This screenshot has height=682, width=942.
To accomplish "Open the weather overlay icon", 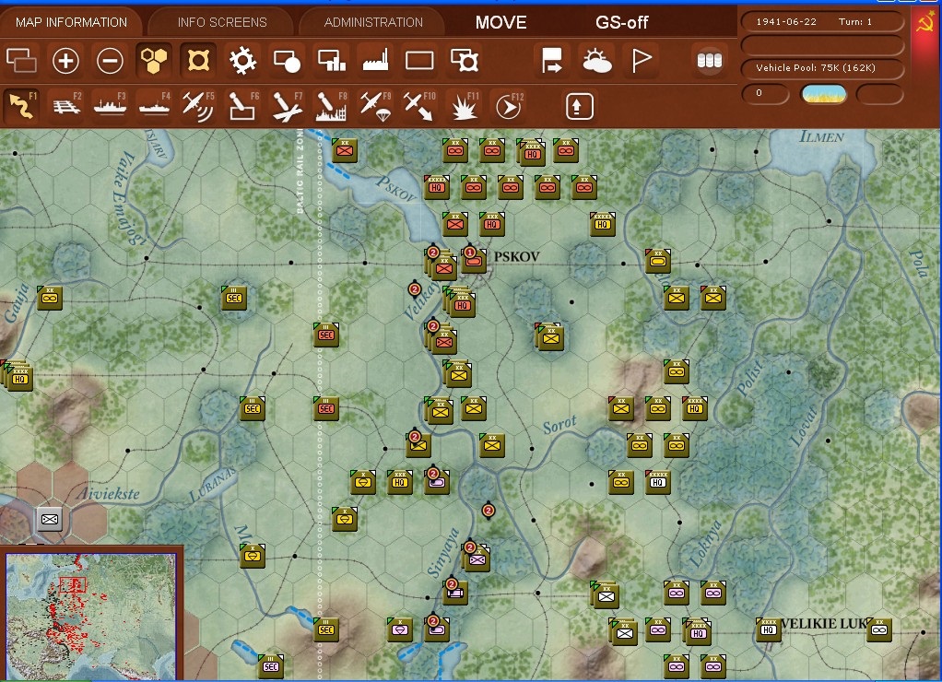I will [x=596, y=61].
